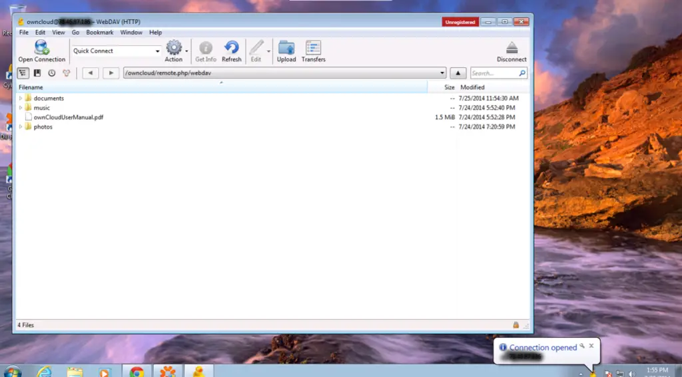Open the Transfers window
Image resolution: width=682 pixels, height=377 pixels.
tap(313, 48)
